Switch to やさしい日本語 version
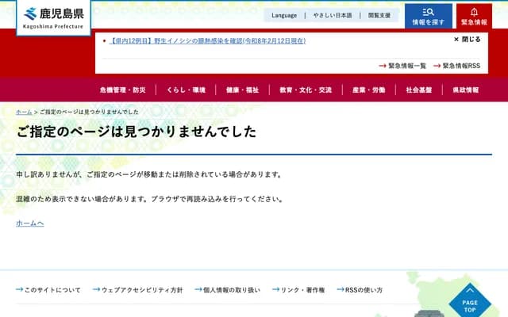The height and width of the screenshot is (317, 508). tap(332, 15)
